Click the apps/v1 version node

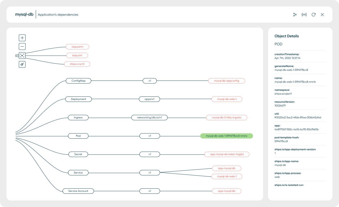click(149, 99)
